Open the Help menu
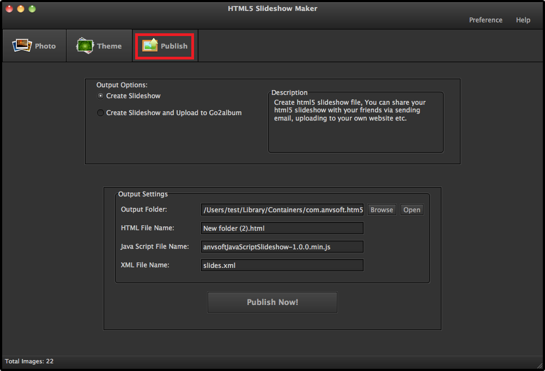545x371 pixels. tap(523, 20)
